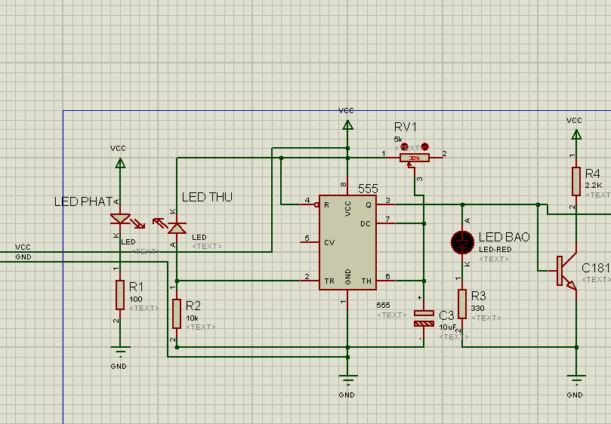Screen dimensions: 611x424
Task: Click the large '555' label above the IC
Action: coord(368,189)
